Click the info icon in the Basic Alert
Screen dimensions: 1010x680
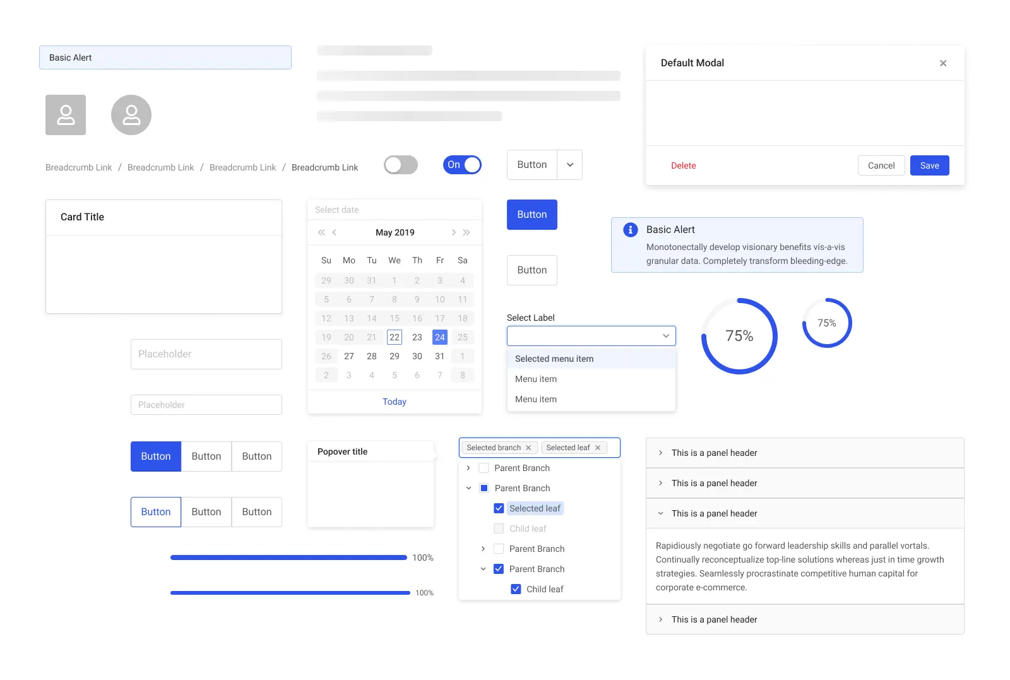pos(629,230)
